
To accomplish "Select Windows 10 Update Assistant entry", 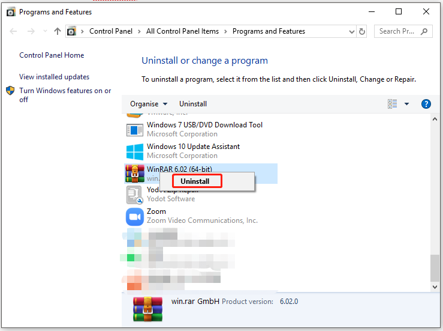I will point(201,151).
